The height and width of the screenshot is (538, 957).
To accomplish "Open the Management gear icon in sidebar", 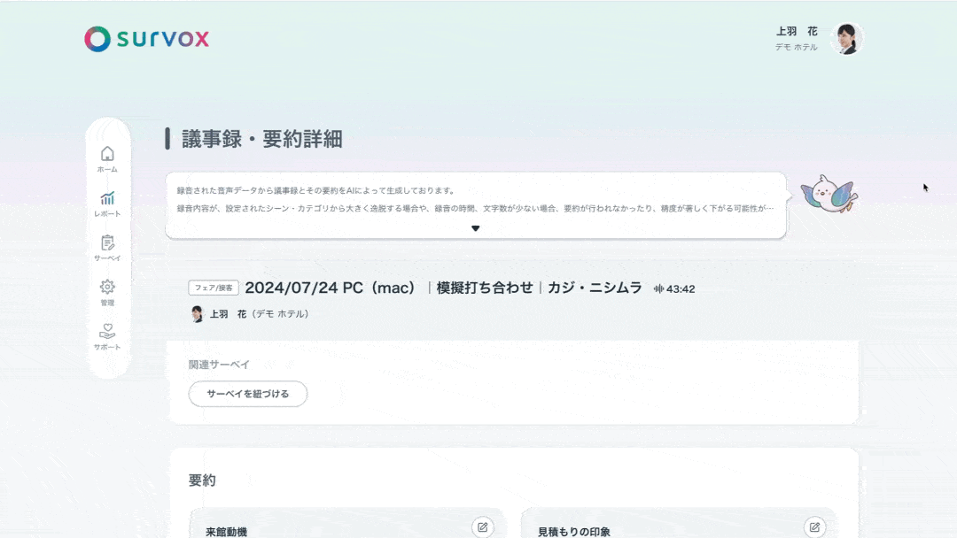I will point(107,291).
